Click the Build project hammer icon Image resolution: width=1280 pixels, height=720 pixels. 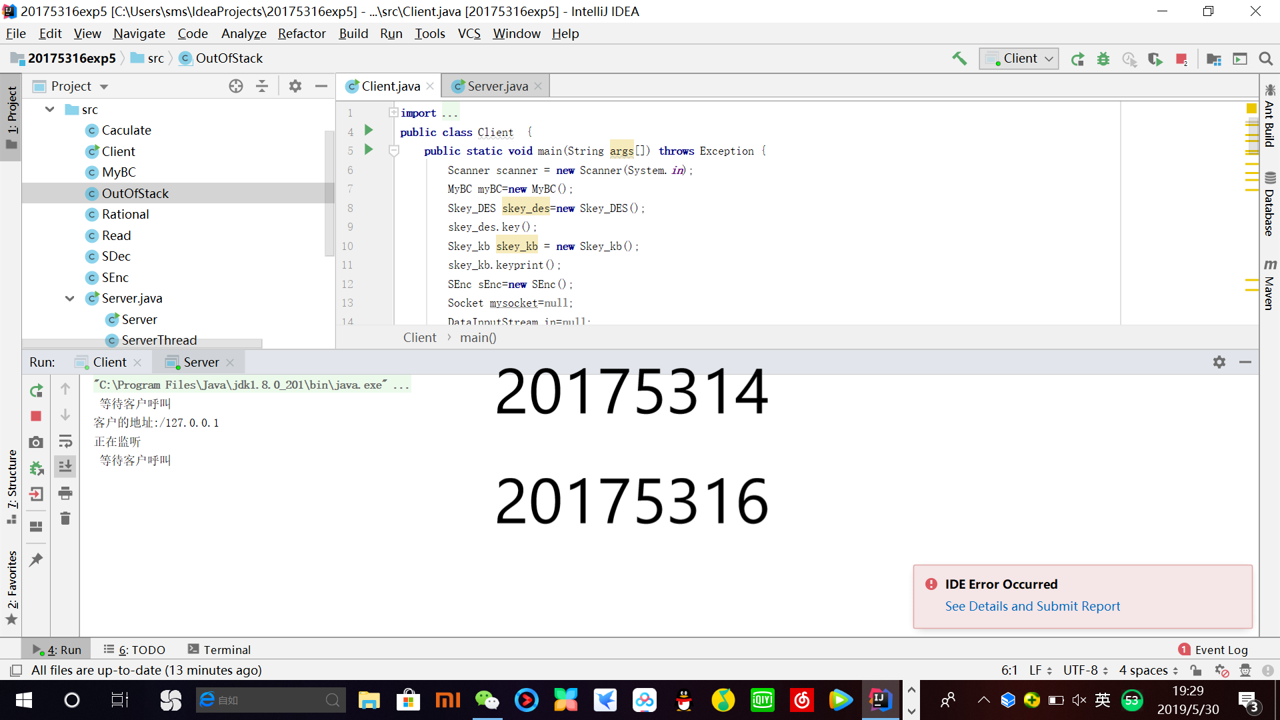[959, 59]
